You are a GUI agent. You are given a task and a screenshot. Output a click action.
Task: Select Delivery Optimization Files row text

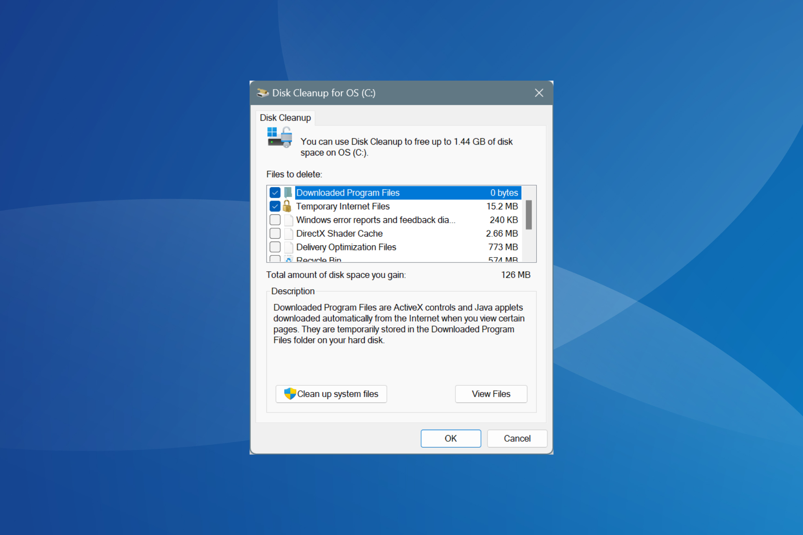[x=346, y=247]
